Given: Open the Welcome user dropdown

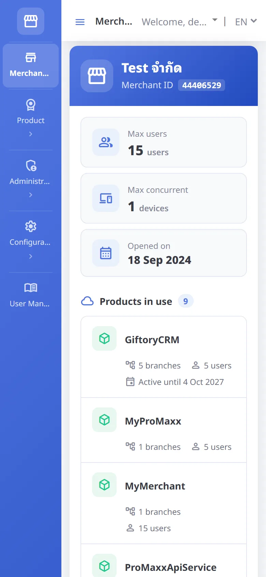Looking at the screenshot, I should (179, 22).
